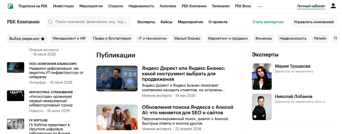Open Николай Лобанов expert profile name

(294, 96)
